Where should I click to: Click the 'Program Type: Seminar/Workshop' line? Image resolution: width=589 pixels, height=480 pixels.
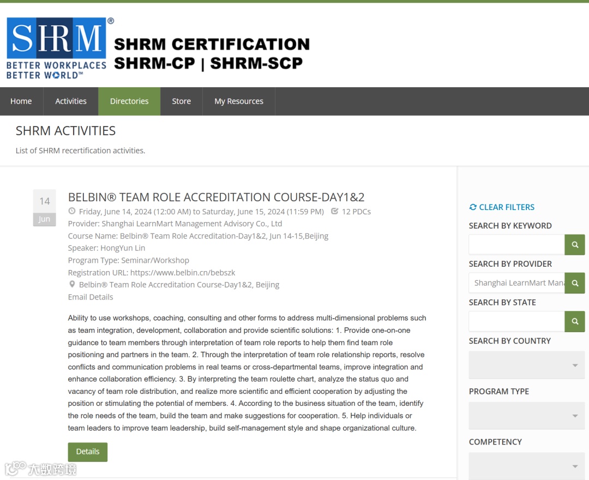click(129, 260)
